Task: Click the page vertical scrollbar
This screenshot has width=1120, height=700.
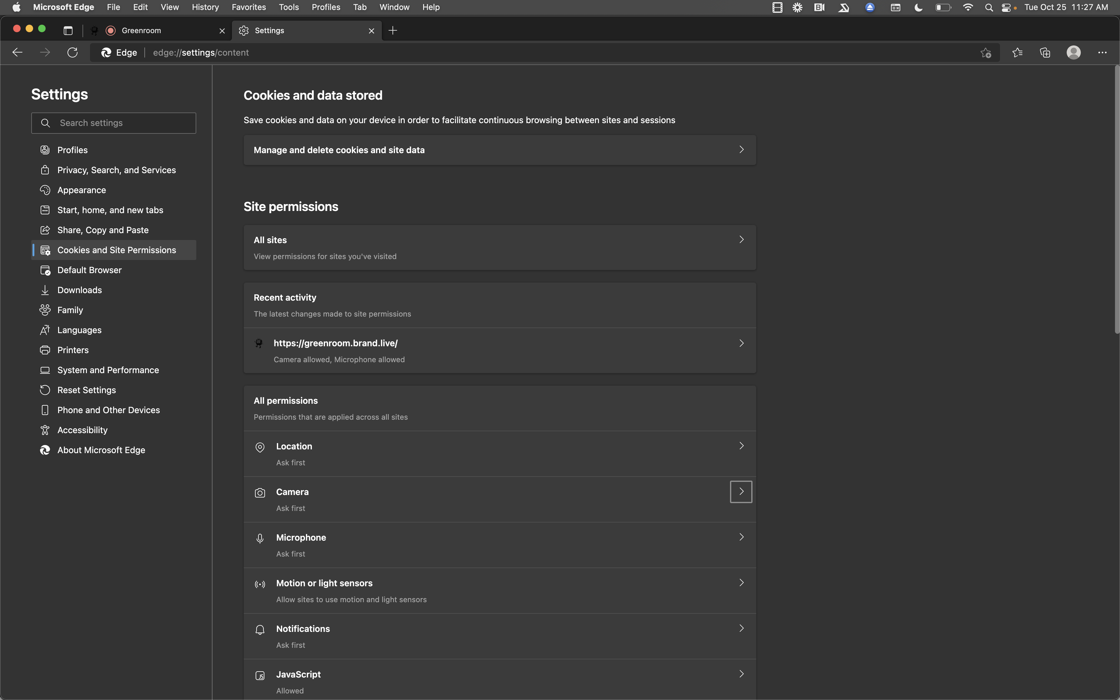Action: click(1117, 199)
